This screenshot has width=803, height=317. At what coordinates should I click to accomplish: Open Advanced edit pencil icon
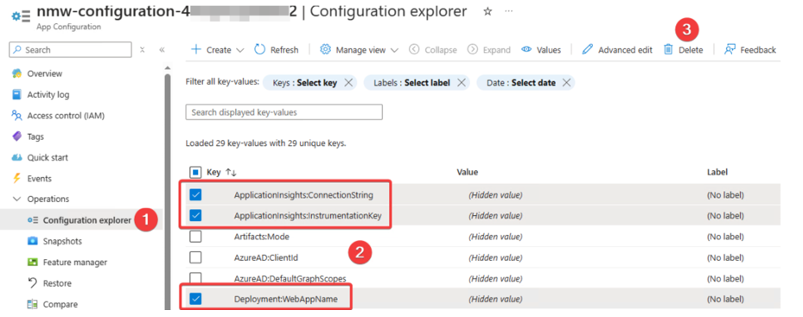[588, 50]
